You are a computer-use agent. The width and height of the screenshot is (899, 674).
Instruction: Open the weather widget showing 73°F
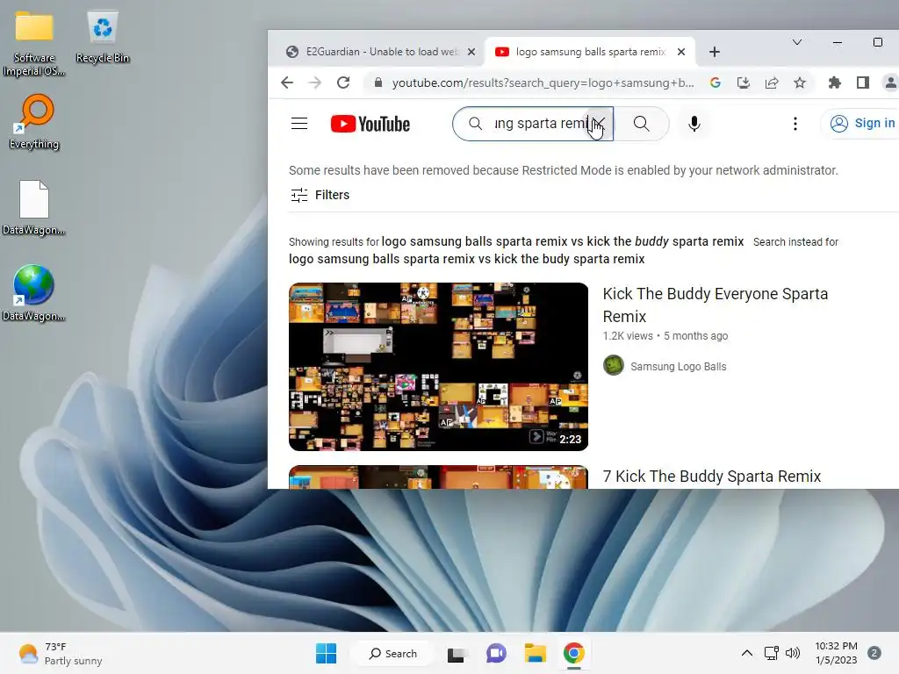point(61,653)
